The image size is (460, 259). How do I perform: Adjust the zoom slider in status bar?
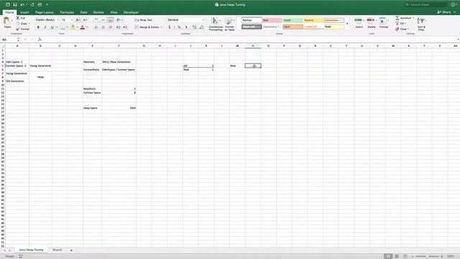coord(427,256)
